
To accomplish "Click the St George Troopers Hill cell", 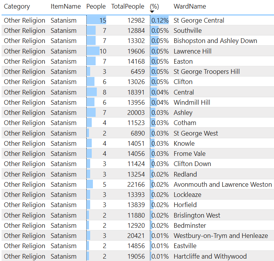I will tap(206, 72).
